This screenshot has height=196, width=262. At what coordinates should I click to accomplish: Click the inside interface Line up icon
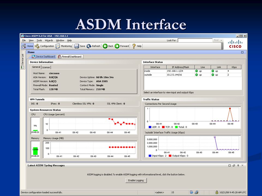tap(196, 71)
